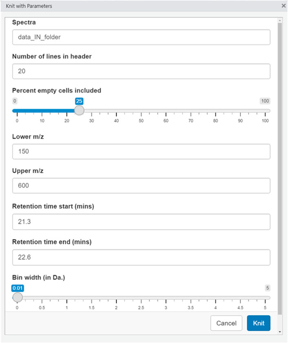Set Bin width slider to 4

pos(216,298)
